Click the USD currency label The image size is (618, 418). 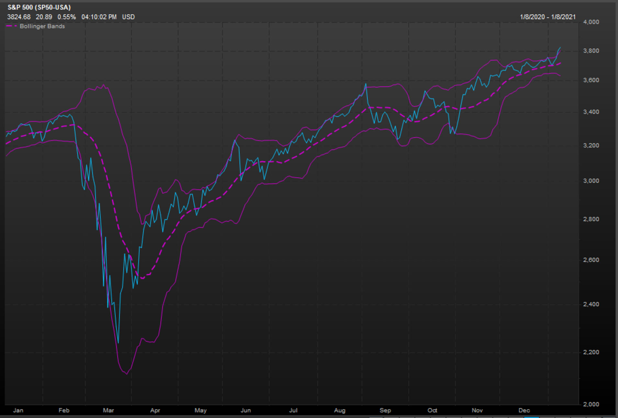[x=128, y=17]
